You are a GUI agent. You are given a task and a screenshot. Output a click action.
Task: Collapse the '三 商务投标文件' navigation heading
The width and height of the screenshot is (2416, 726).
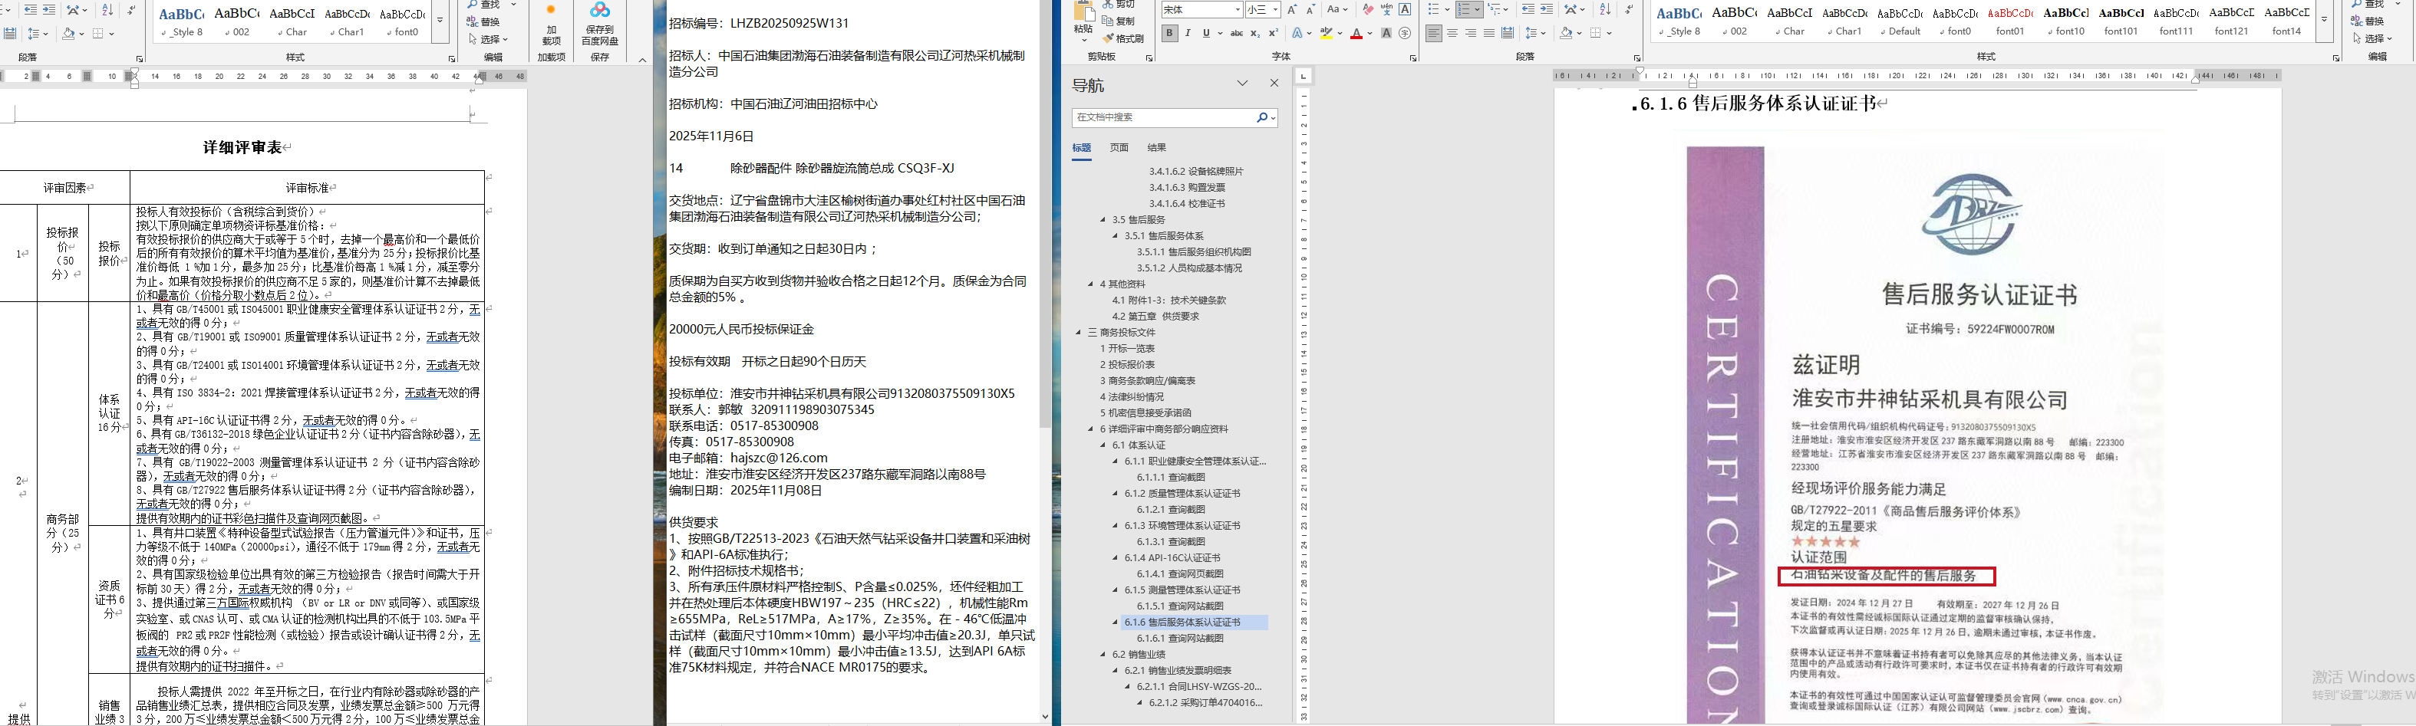(1079, 333)
